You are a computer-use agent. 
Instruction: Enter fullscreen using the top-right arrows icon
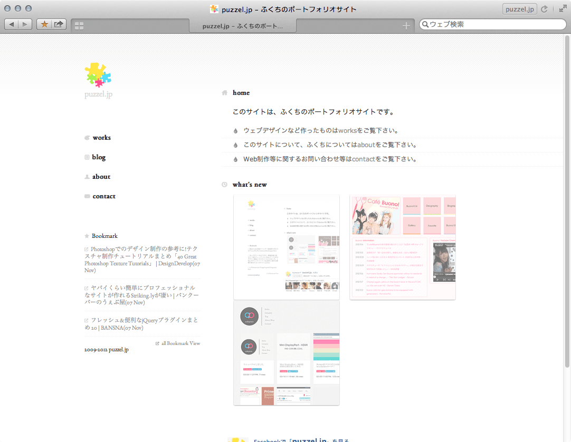(x=562, y=9)
